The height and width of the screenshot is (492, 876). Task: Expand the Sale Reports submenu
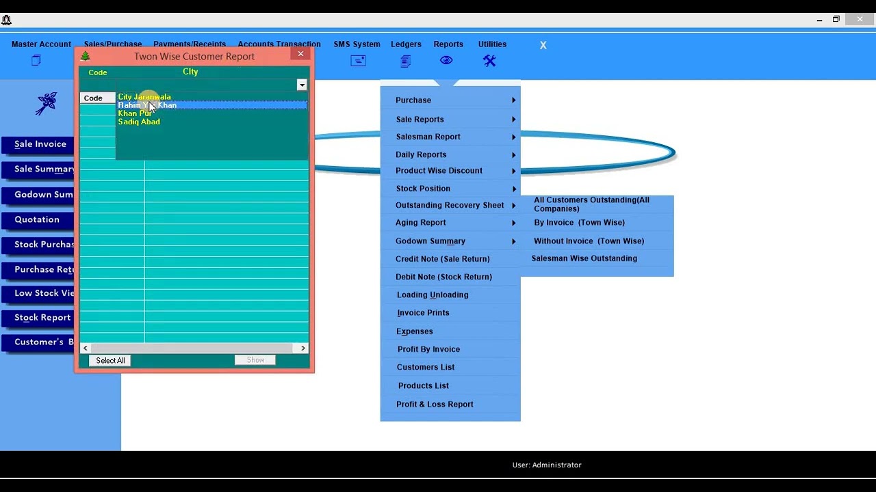click(513, 120)
